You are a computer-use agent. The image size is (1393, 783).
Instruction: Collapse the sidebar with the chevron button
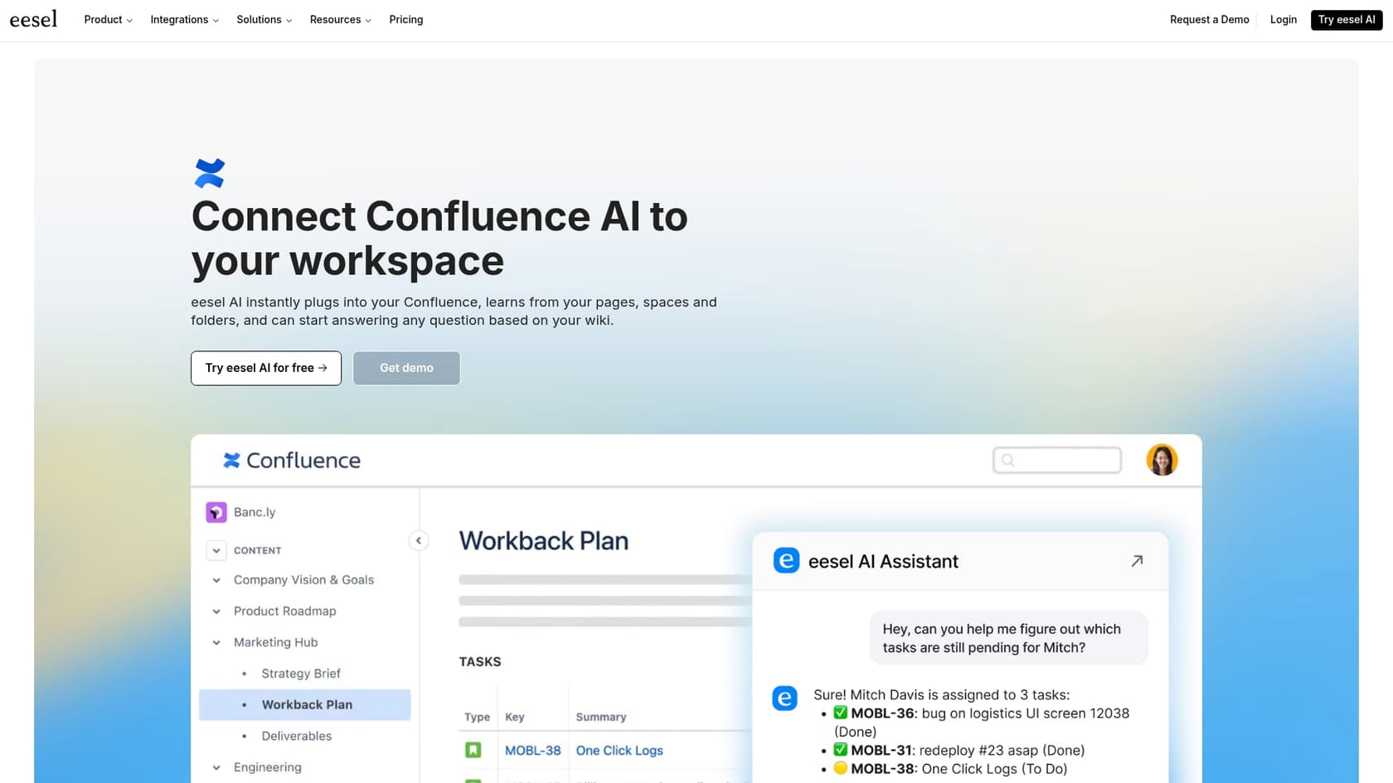419,540
